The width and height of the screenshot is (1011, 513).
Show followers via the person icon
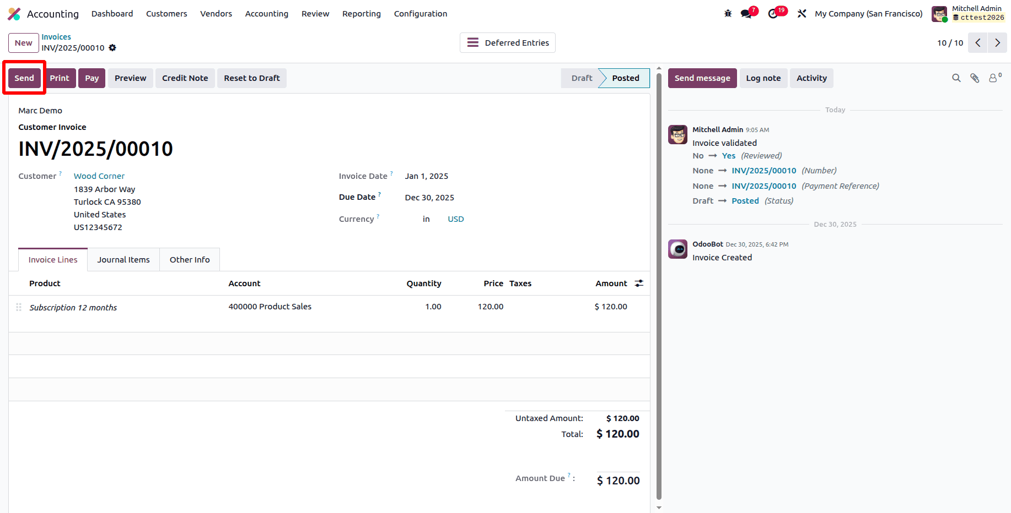point(993,78)
